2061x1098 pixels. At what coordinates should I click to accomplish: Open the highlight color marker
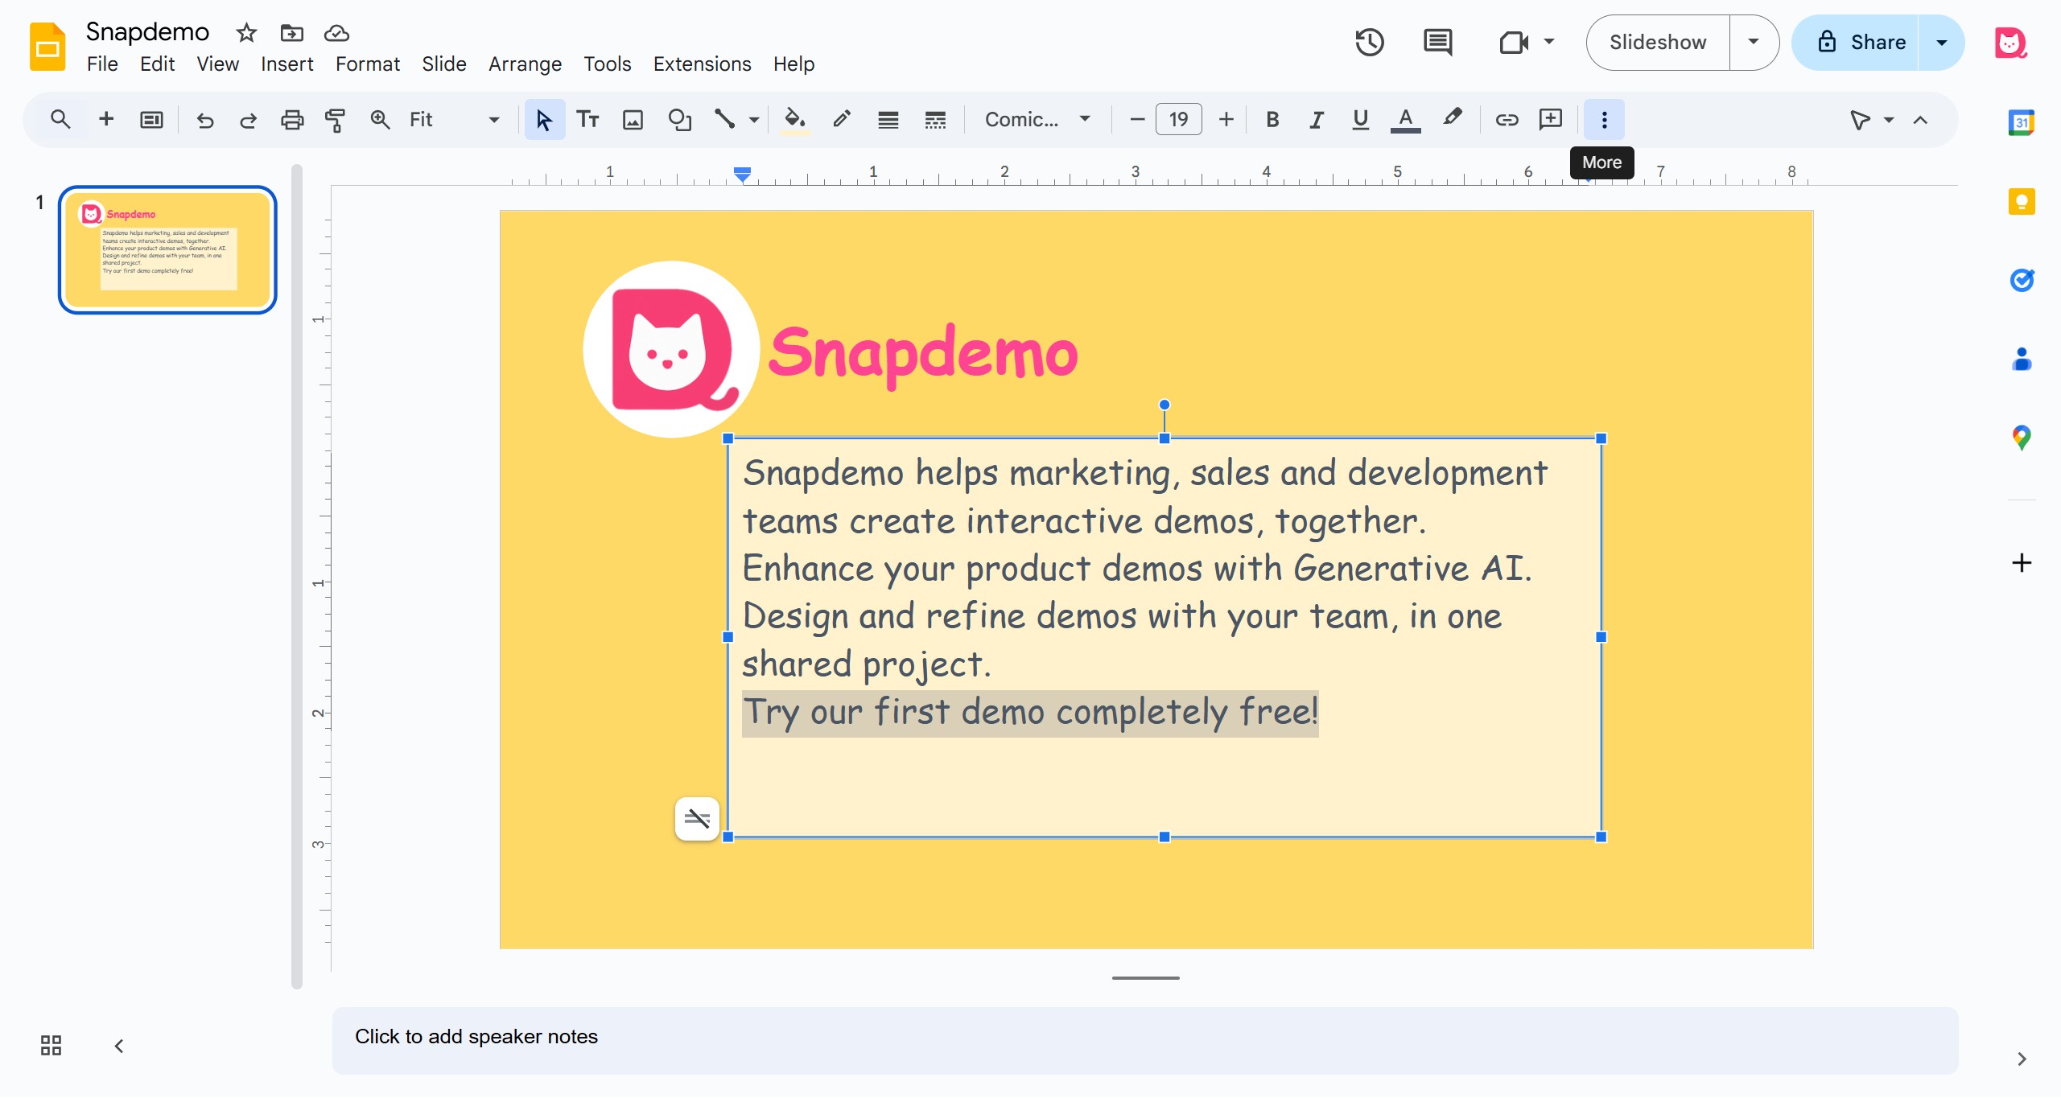(x=1452, y=120)
